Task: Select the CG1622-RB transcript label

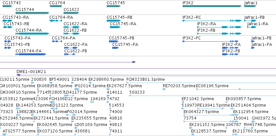Action: tap(75, 30)
